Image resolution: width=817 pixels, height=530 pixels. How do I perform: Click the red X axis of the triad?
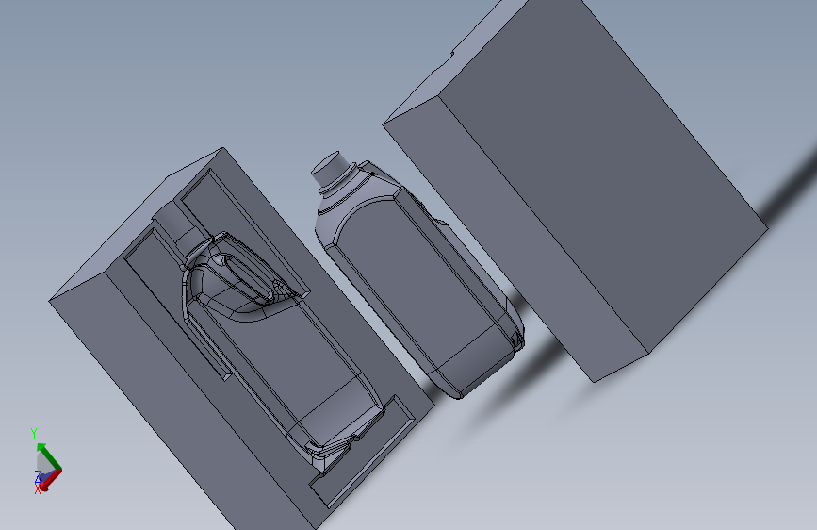point(50,481)
